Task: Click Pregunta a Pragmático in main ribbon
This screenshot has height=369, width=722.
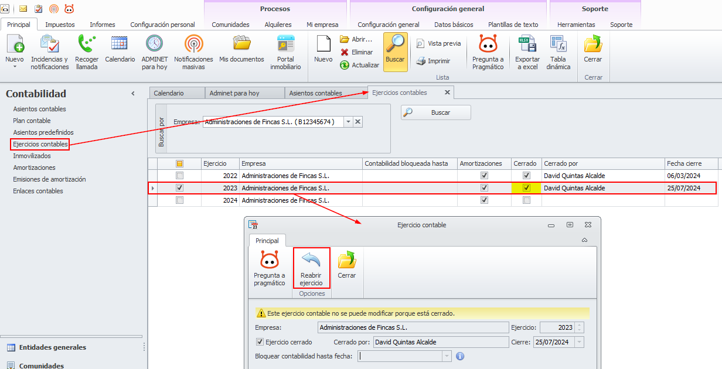Action: click(488, 53)
